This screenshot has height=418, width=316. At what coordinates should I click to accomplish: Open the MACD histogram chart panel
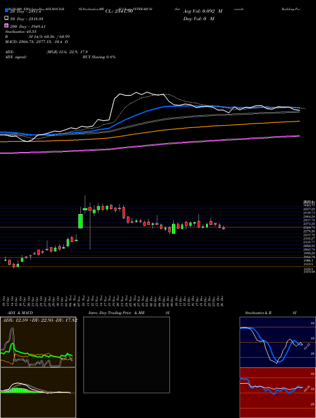point(38,393)
